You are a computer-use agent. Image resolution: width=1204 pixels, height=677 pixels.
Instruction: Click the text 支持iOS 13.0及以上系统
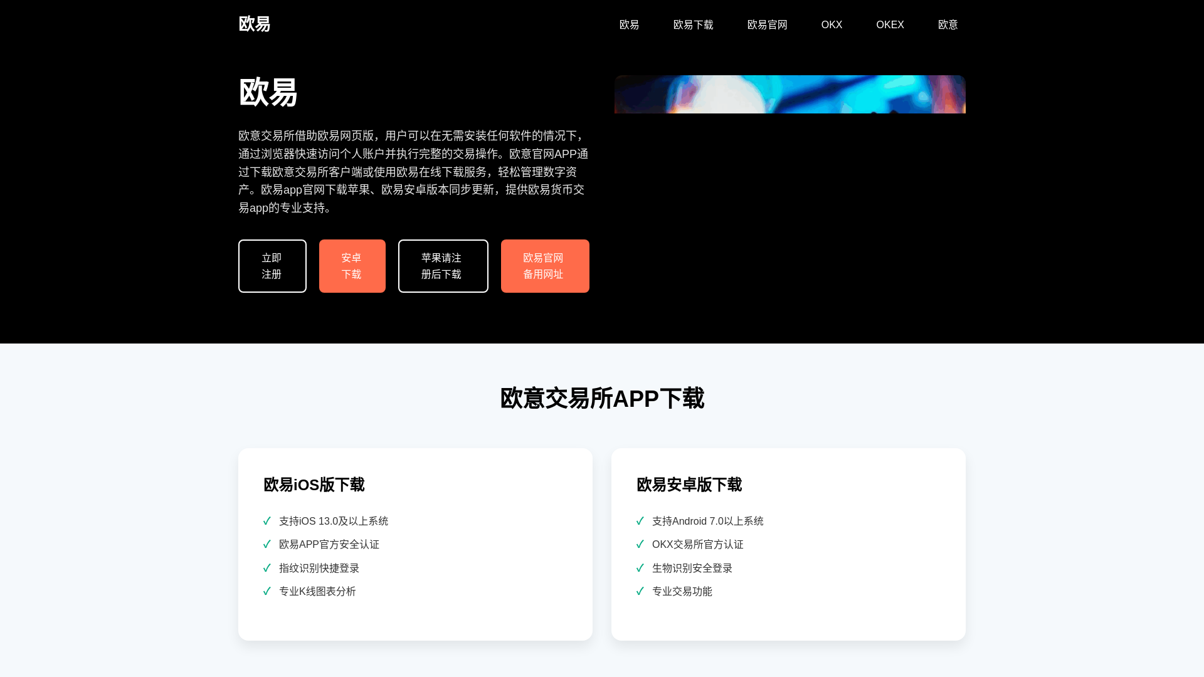click(334, 521)
